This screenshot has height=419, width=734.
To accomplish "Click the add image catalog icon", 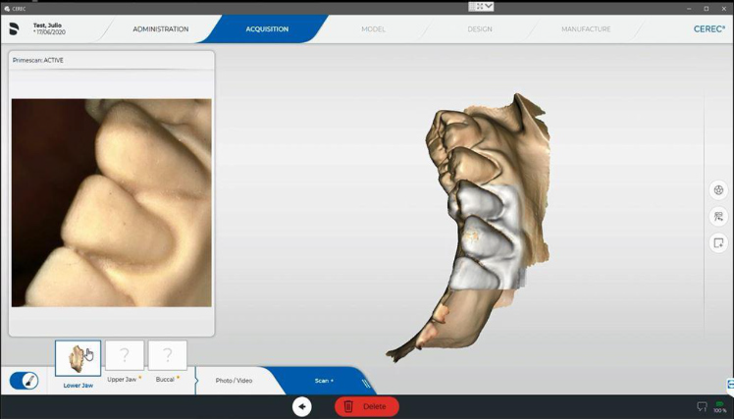I will [718, 243].
